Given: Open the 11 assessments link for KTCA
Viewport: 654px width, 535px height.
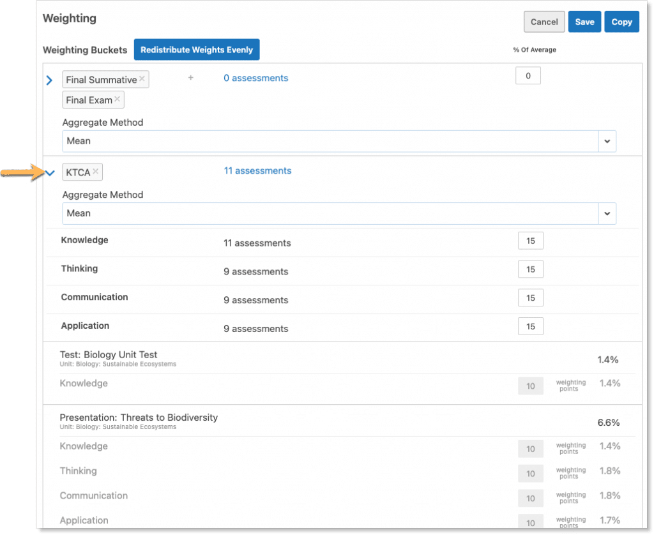Looking at the screenshot, I should [x=257, y=170].
